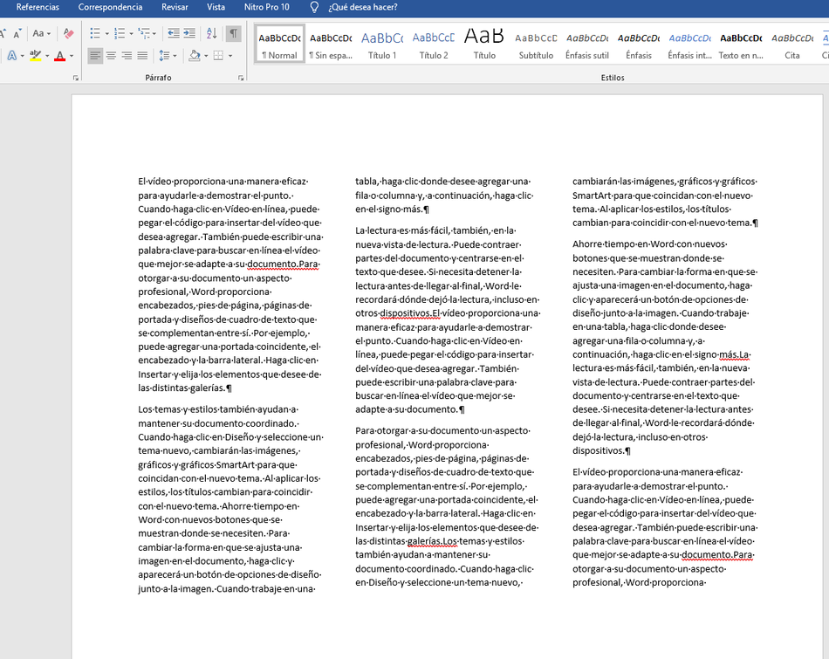Click the Sort A-Z icon

pos(211,34)
